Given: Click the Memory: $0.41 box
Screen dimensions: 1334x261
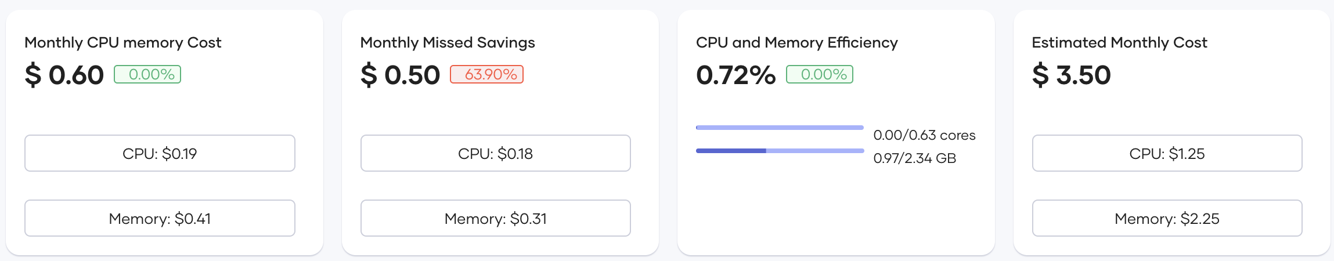Looking at the screenshot, I should click(x=160, y=218).
